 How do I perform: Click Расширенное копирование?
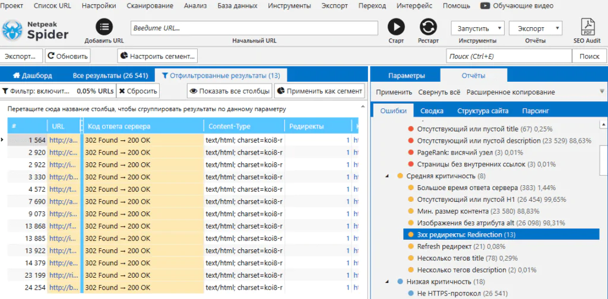pos(510,92)
